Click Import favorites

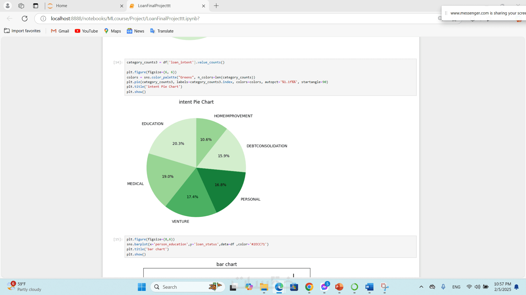[22, 31]
